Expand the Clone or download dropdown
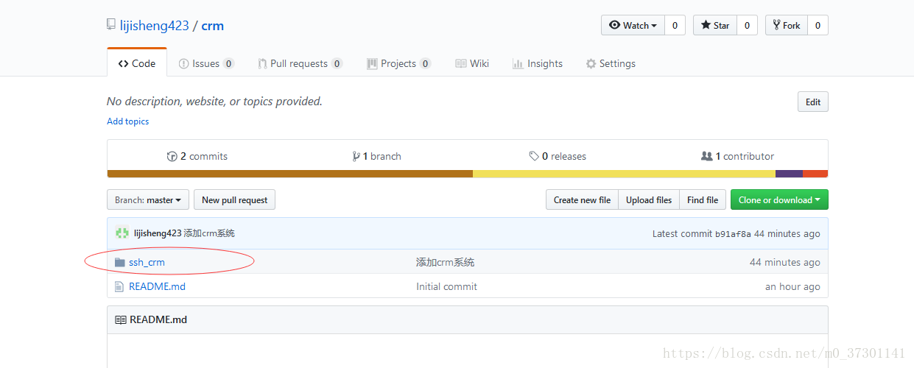 pyautogui.click(x=779, y=199)
